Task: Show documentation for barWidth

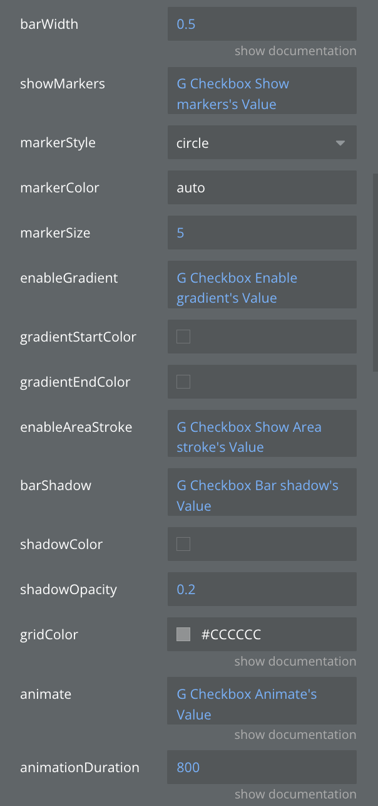Action: tap(295, 51)
